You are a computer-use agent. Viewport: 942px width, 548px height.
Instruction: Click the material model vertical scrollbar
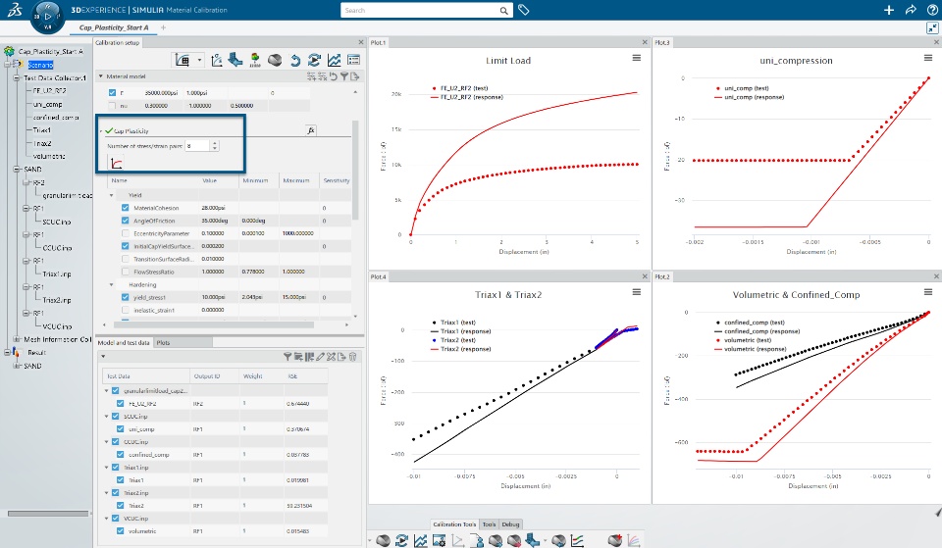pyautogui.click(x=355, y=170)
